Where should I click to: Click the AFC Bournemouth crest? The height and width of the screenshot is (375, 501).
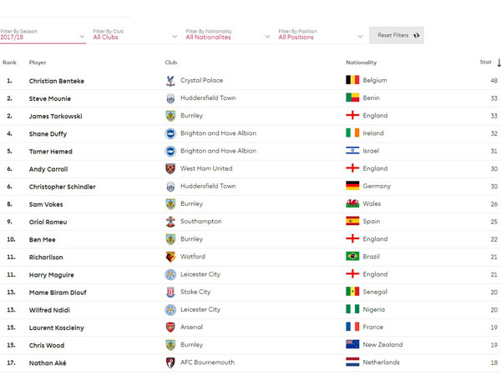[x=170, y=362]
